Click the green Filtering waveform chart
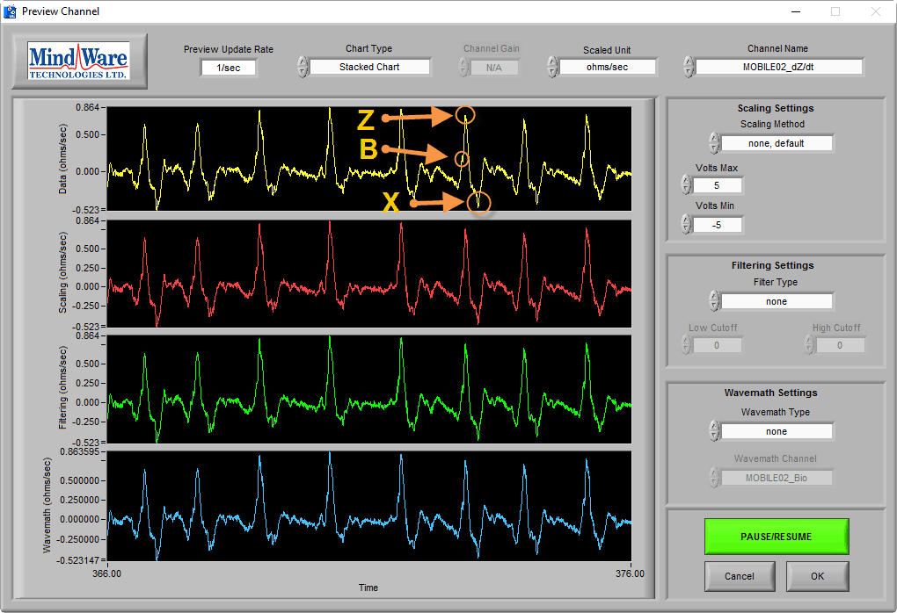 click(x=369, y=389)
